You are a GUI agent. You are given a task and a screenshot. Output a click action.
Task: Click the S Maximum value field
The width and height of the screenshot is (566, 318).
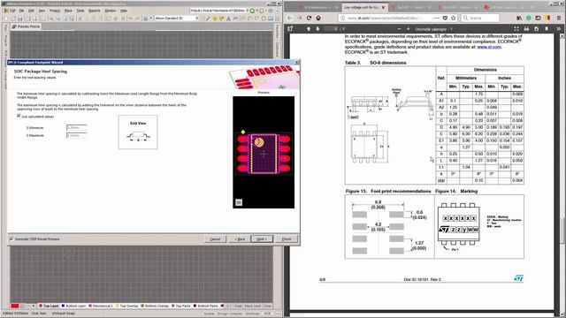click(x=77, y=135)
